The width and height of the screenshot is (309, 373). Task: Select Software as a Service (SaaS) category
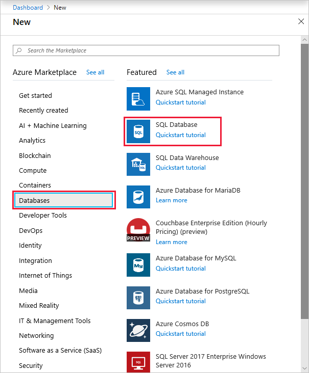(x=60, y=351)
